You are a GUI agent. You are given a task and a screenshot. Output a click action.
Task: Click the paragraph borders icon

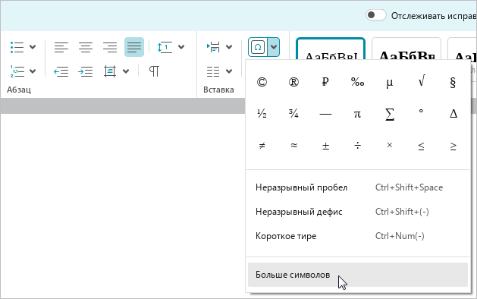pyautogui.click(x=109, y=71)
